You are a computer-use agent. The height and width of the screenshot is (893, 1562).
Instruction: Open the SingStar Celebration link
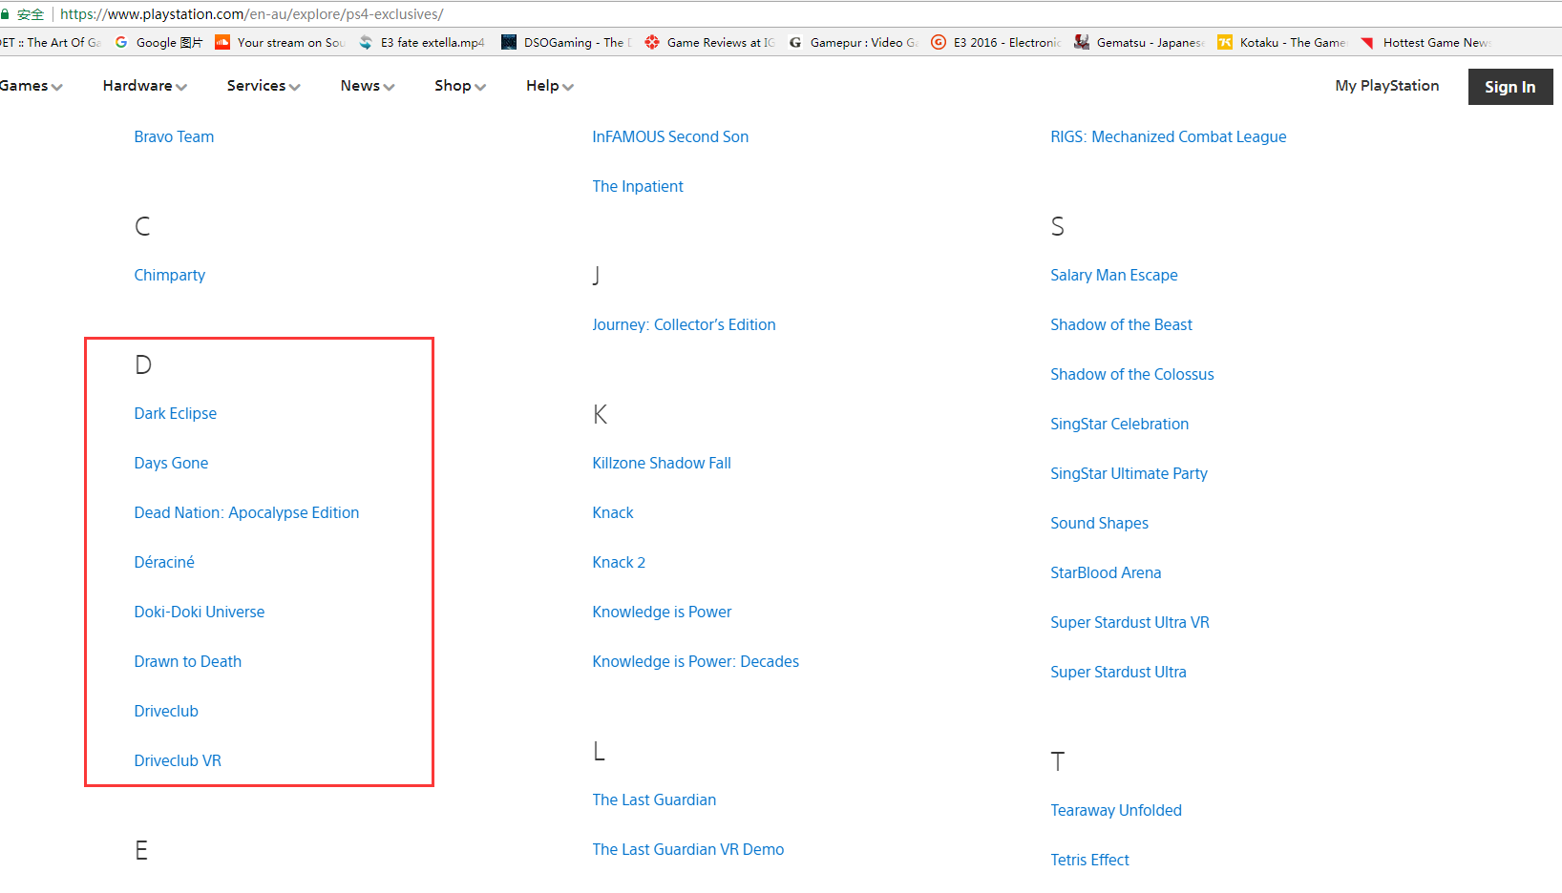click(x=1120, y=424)
